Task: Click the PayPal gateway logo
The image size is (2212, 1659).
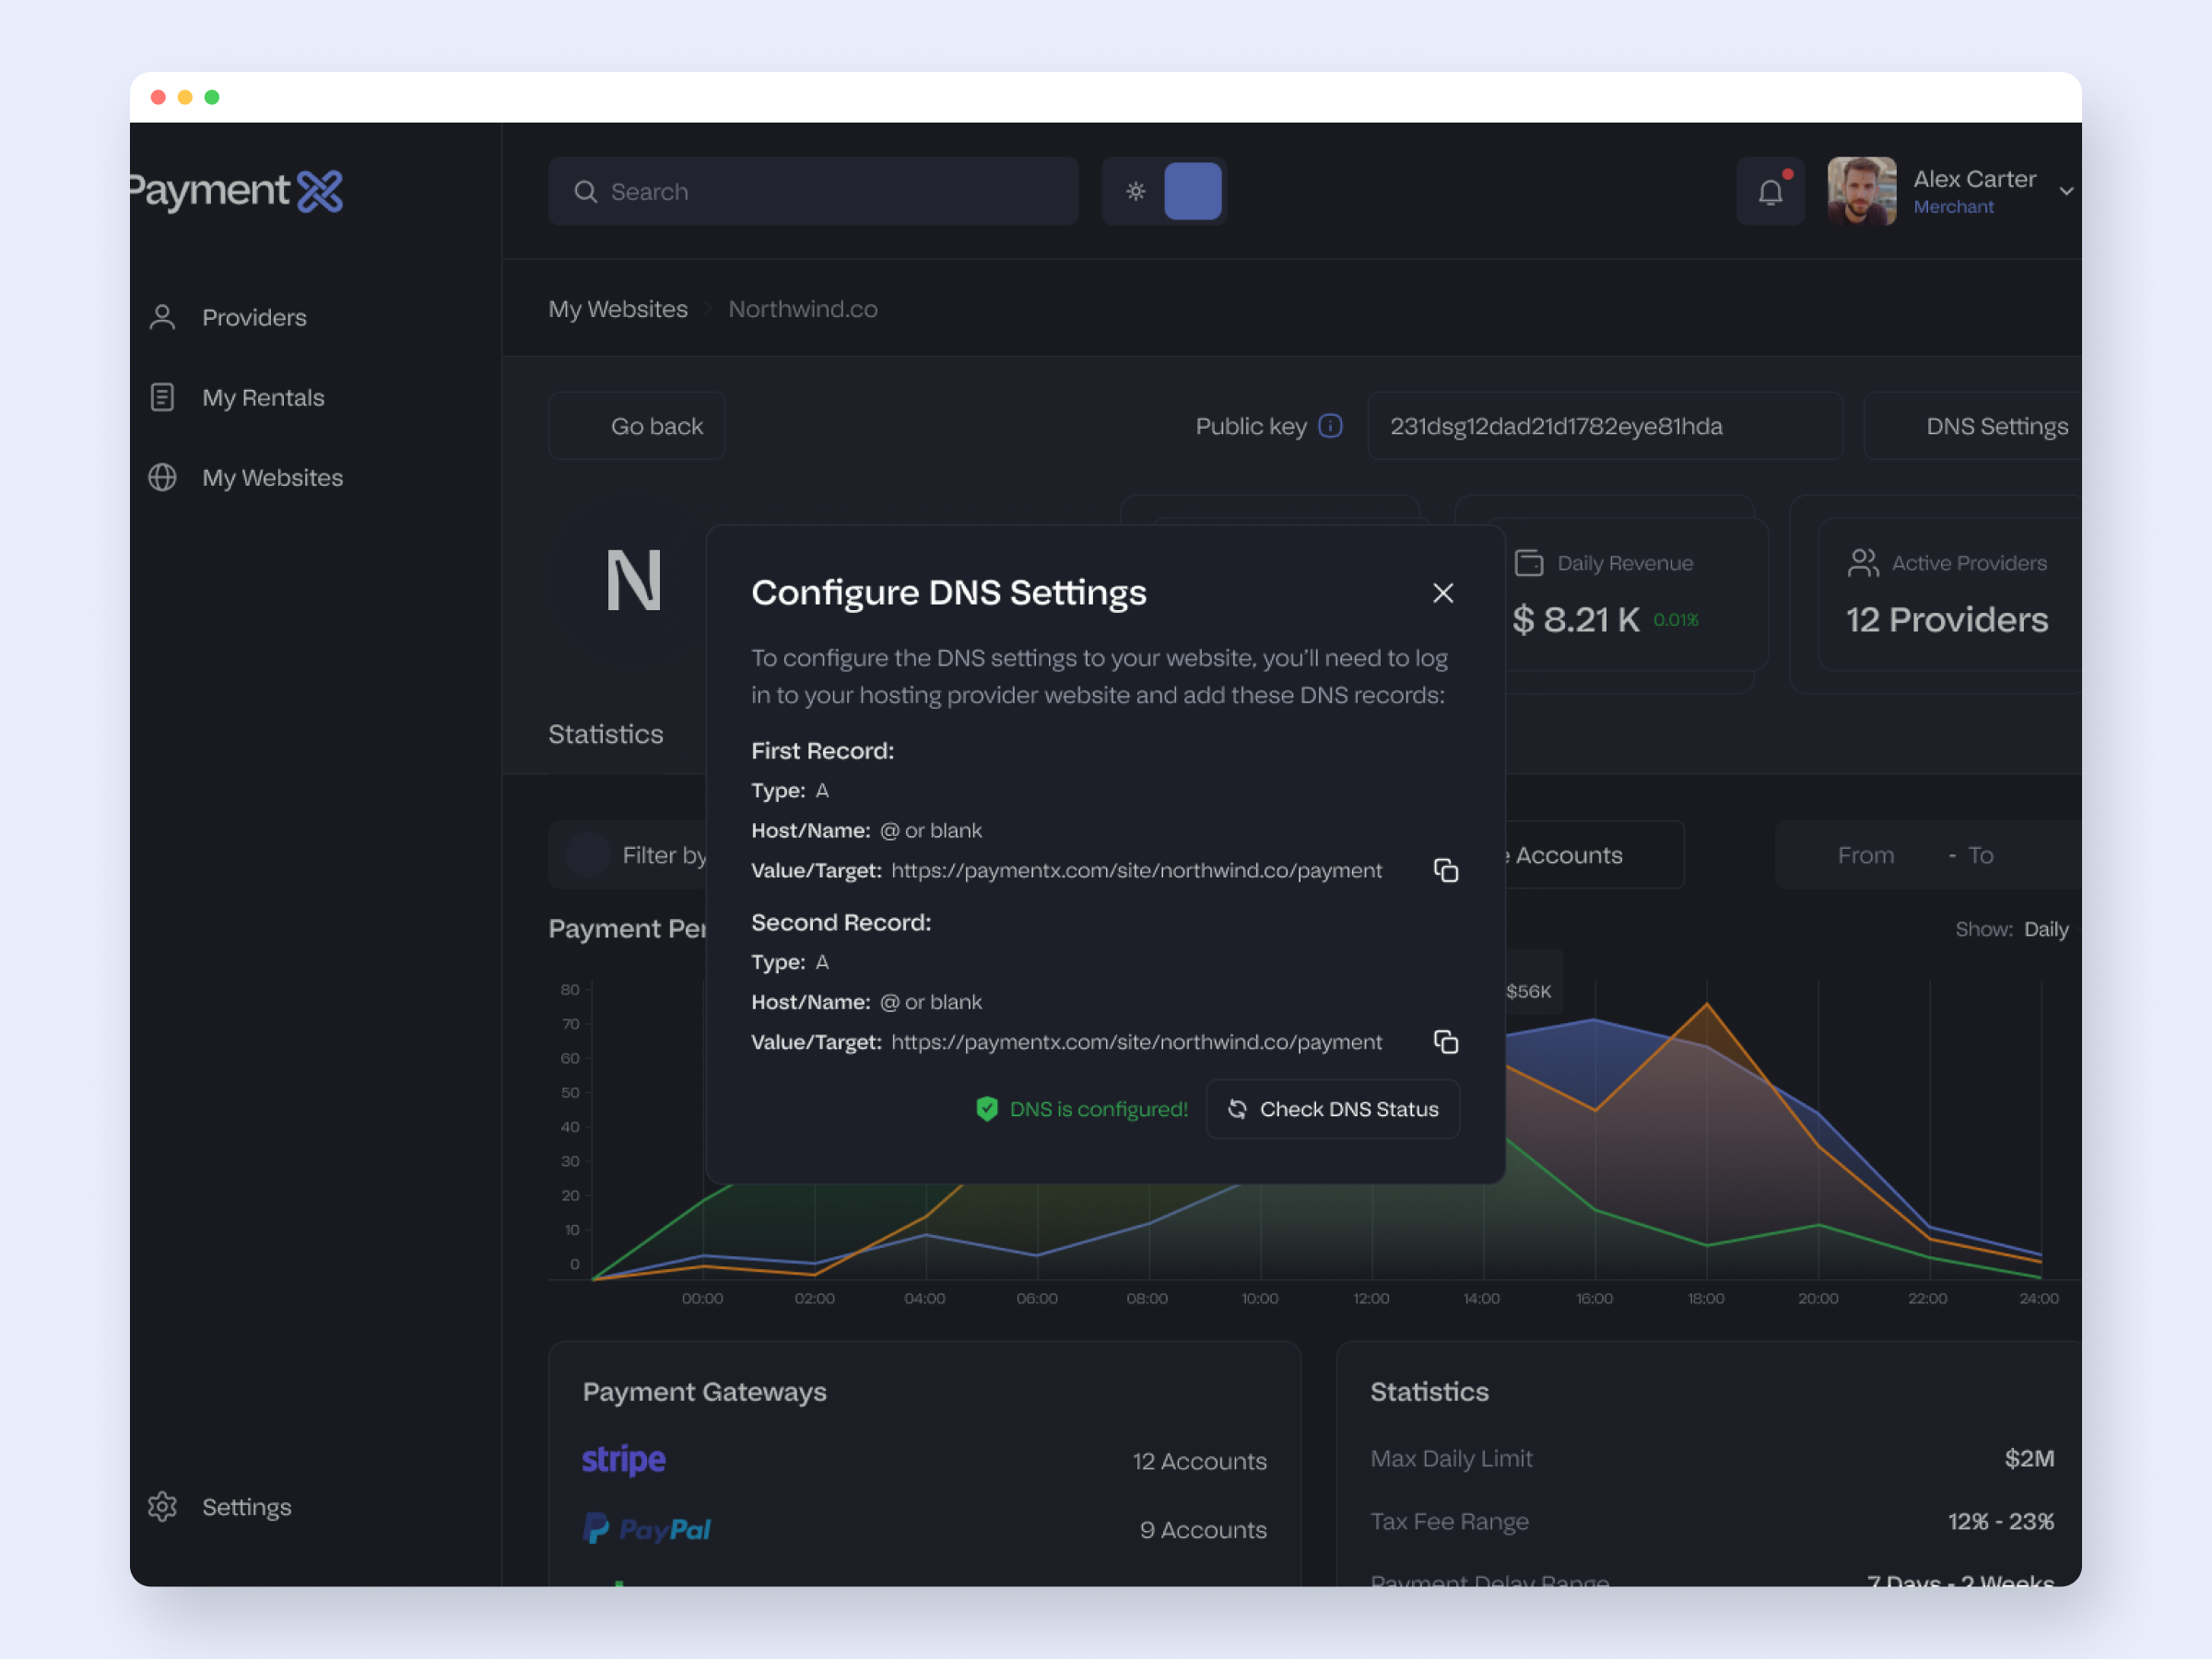Action: (646, 1529)
